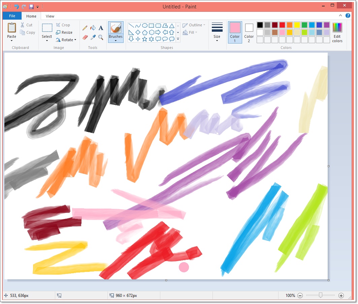This screenshot has width=358, height=304.
Task: Open the File menu
Action: 12,16
